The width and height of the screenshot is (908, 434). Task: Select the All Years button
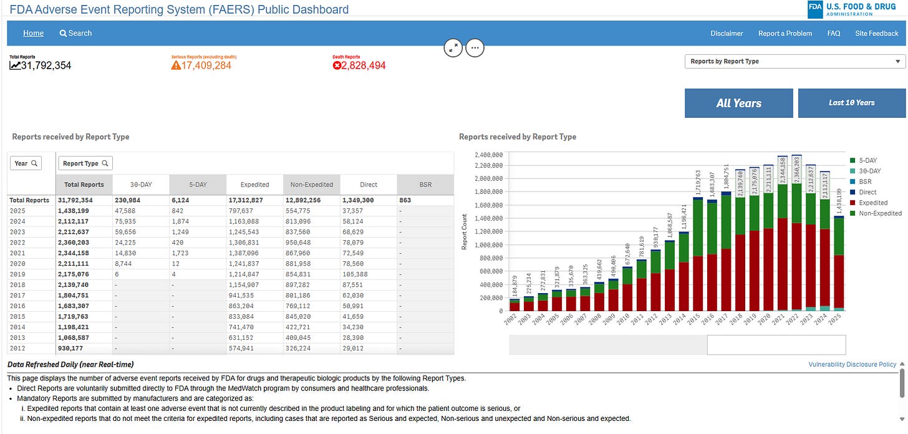pos(738,103)
